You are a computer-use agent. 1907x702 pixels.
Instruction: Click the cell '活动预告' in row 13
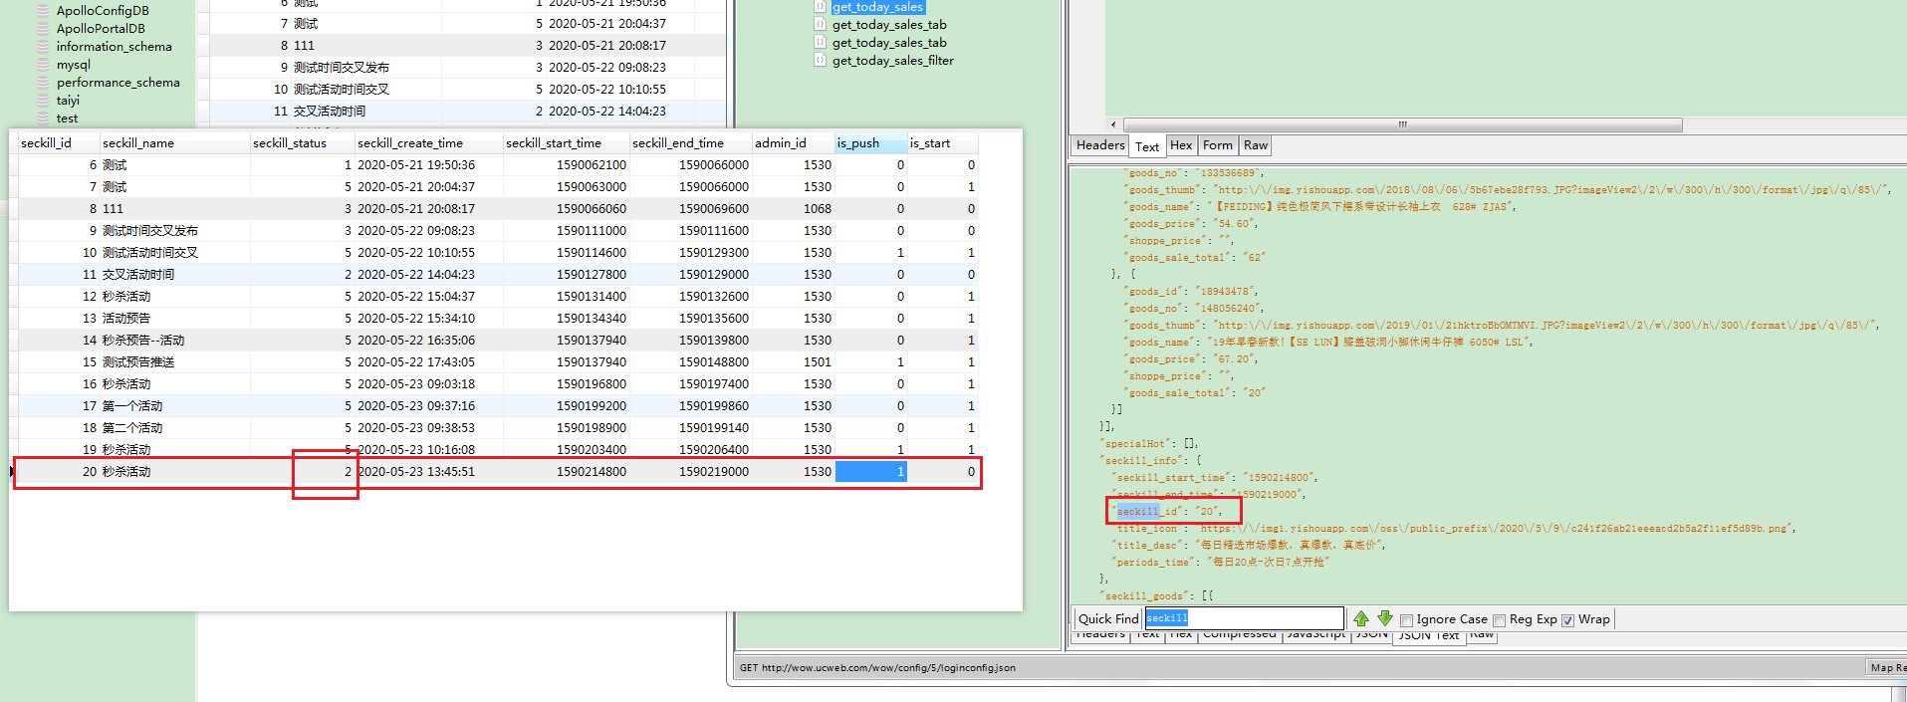(x=174, y=319)
